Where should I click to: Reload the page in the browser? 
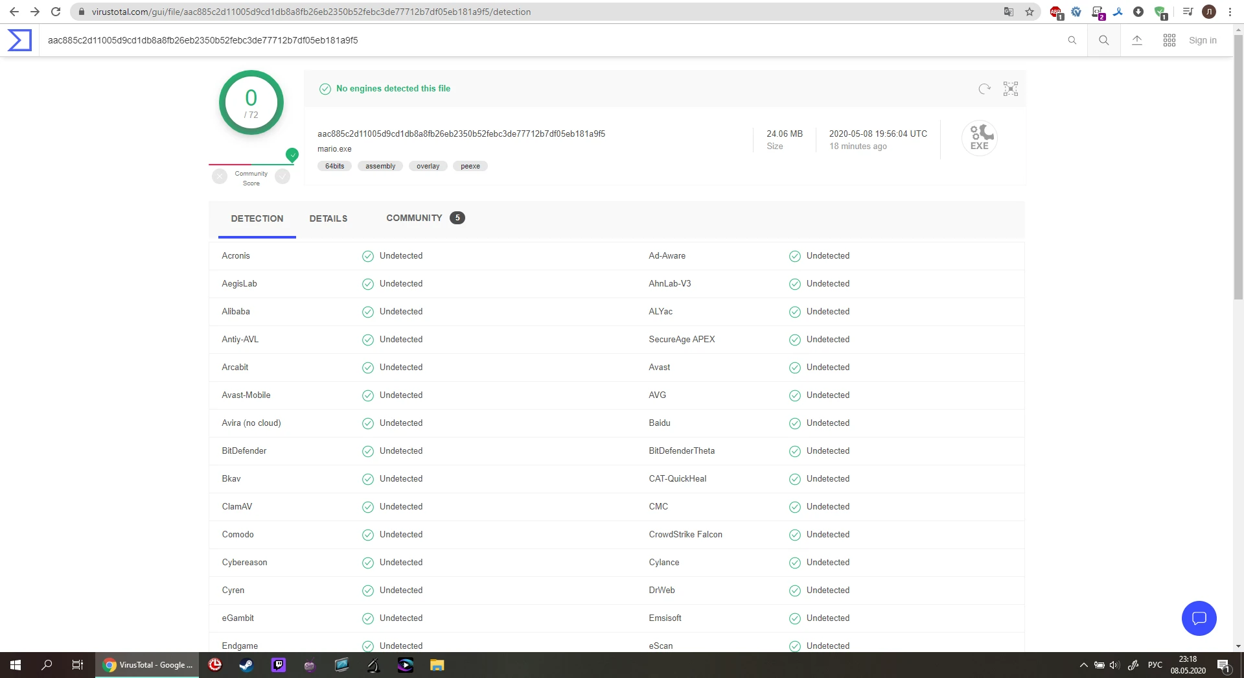[x=56, y=12]
